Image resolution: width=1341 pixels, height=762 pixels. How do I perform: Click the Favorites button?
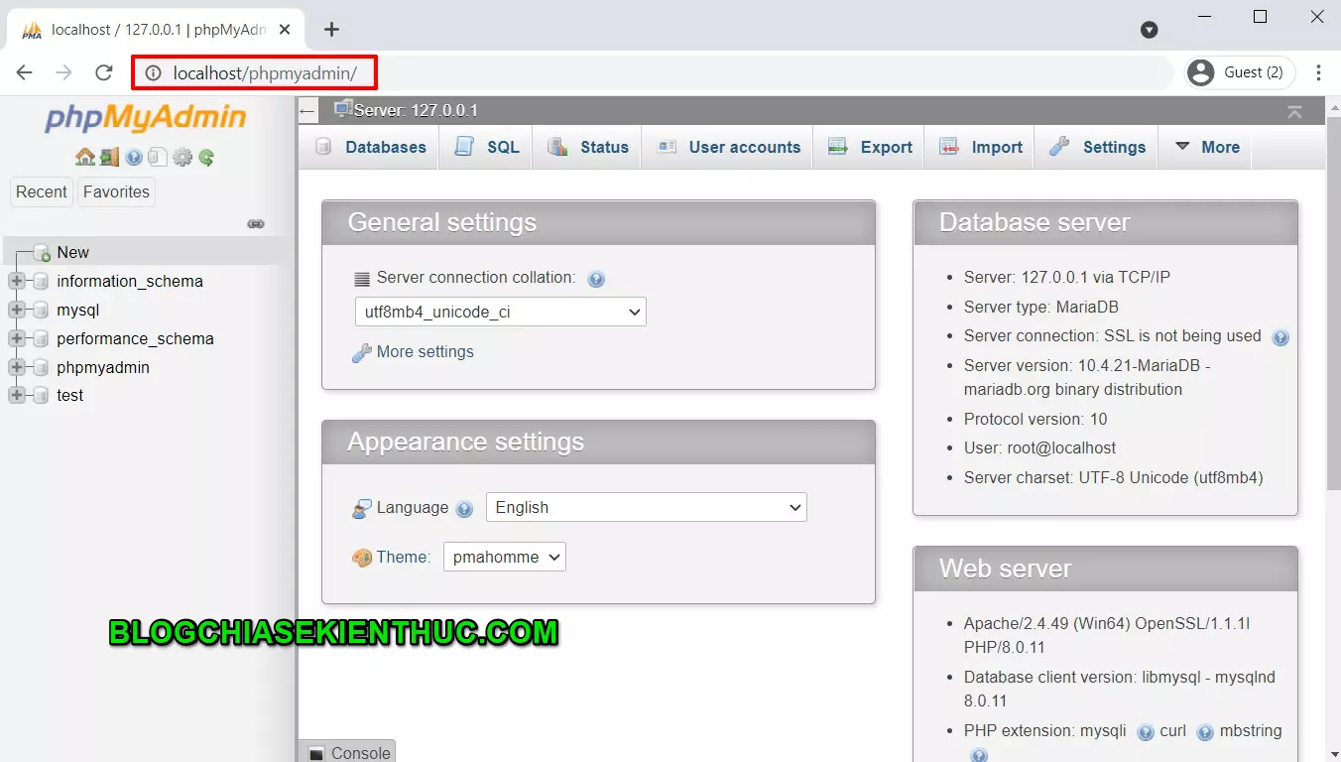pos(116,192)
